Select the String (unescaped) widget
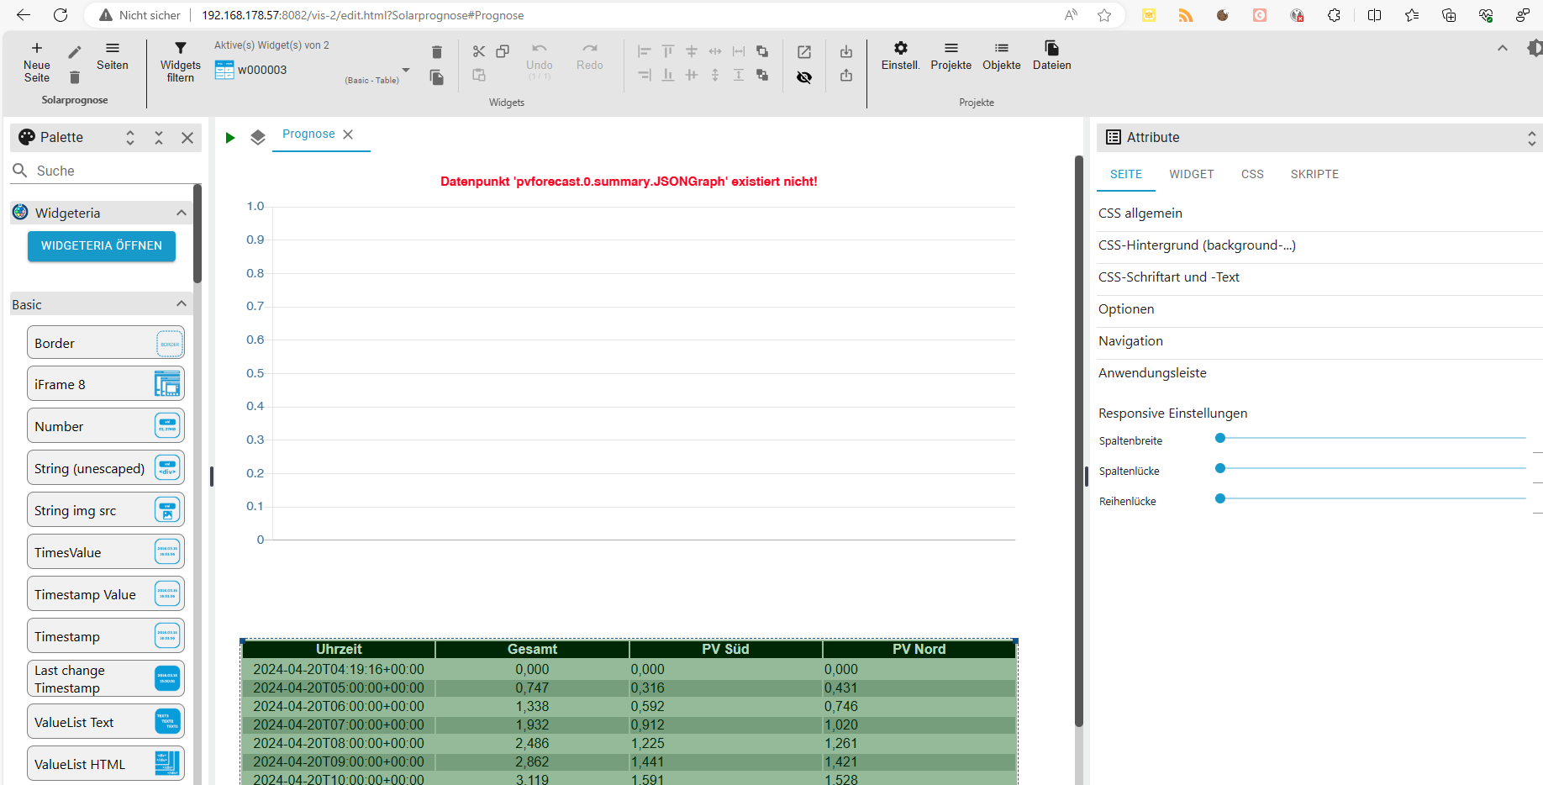 point(106,468)
